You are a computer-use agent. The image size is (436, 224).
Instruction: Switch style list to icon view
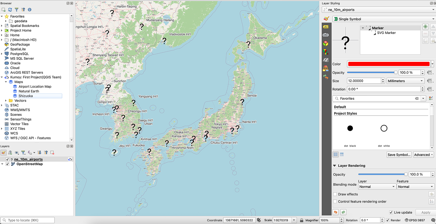336,154
